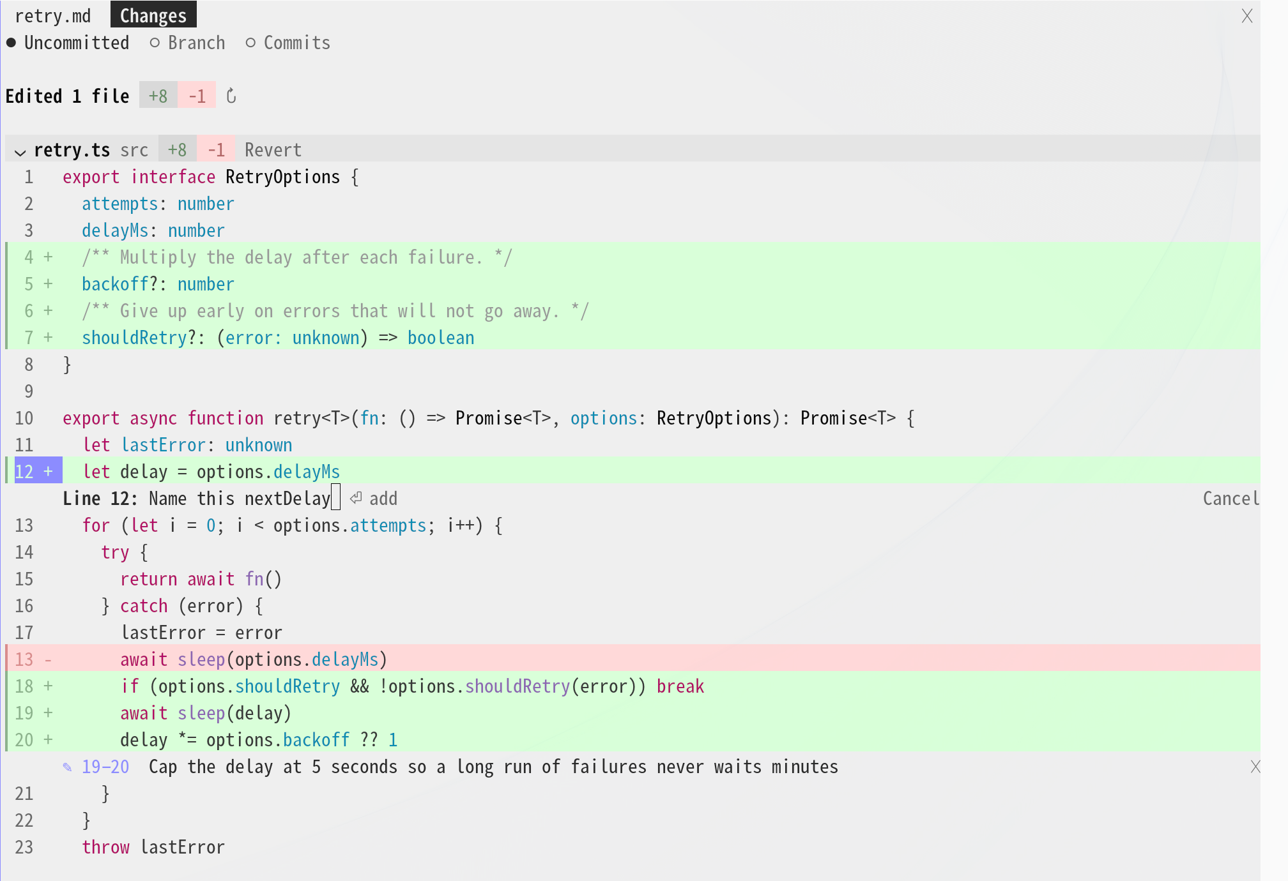Collapse the retry.ts file diff
1288x881 pixels.
(20, 151)
